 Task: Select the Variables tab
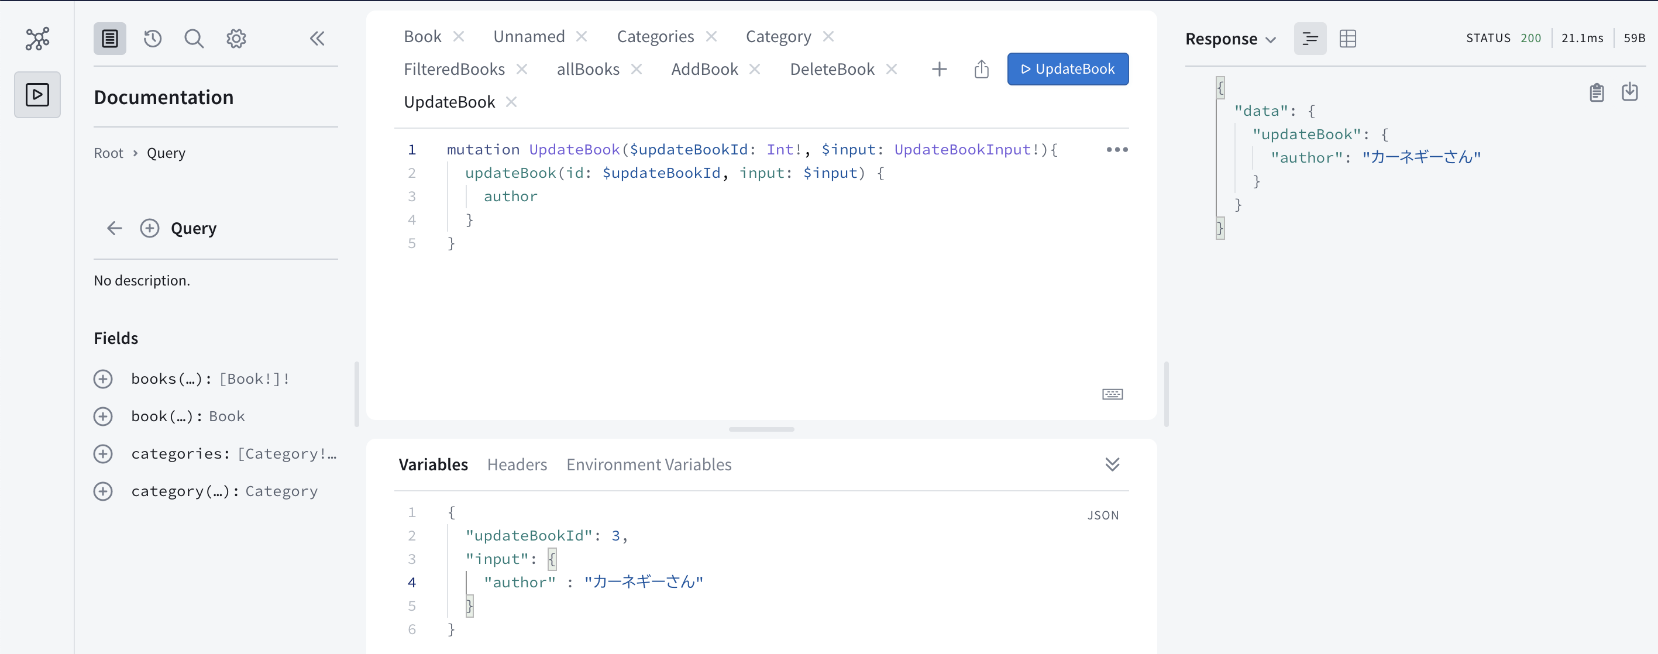pos(432,464)
